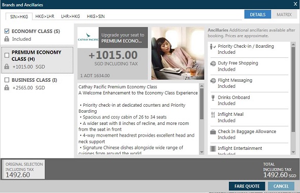Click the Inflight Entertainment film icon
Image resolution: width=300 pixels, height=193 pixels.
(213, 149)
